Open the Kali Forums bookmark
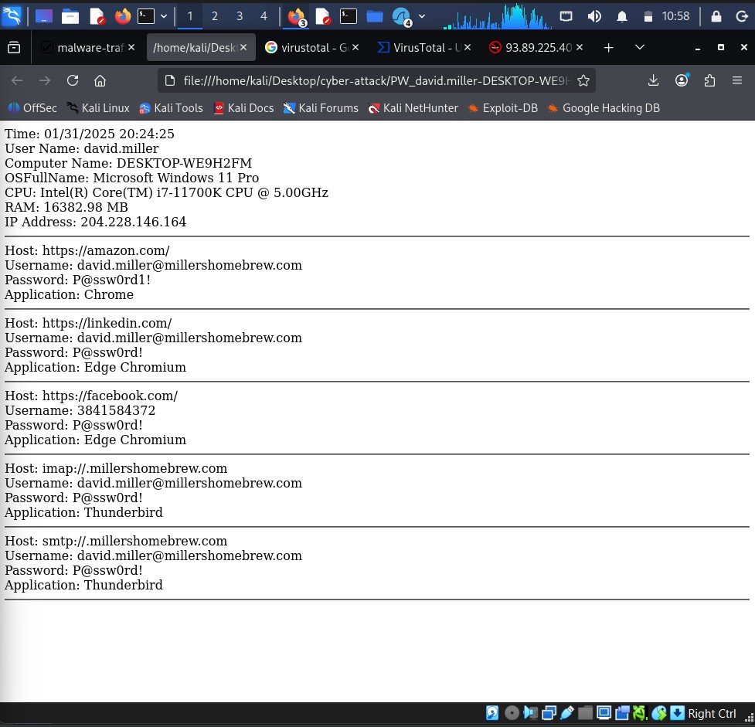 pyautogui.click(x=321, y=108)
